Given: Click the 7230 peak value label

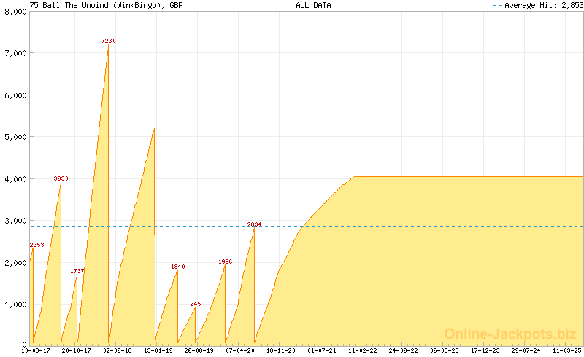Looking at the screenshot, I should [x=108, y=41].
